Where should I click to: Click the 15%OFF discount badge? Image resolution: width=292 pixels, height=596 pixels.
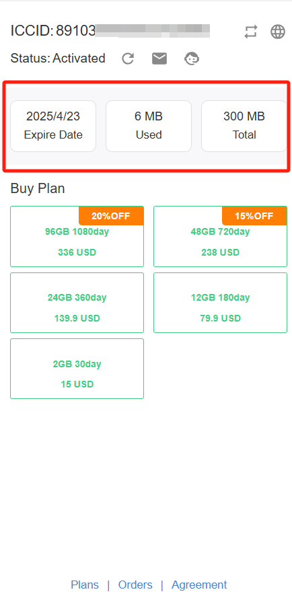click(x=254, y=216)
